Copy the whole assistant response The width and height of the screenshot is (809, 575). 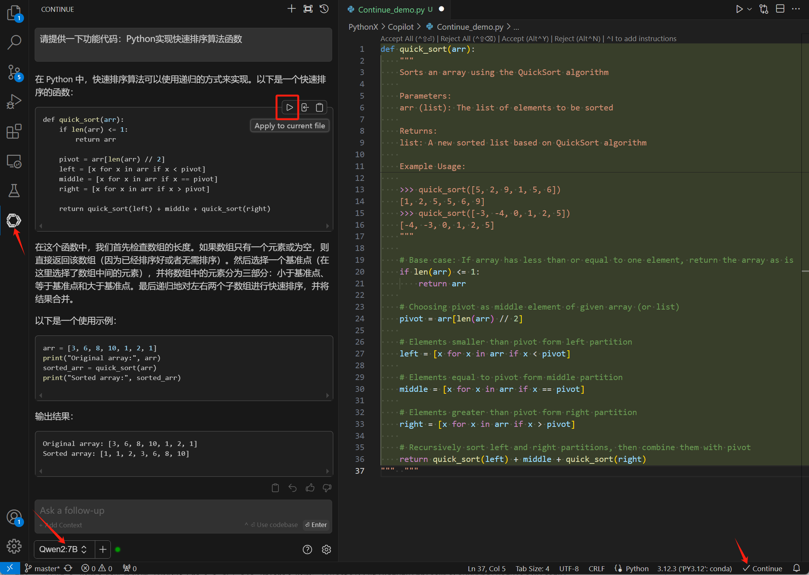pyautogui.click(x=275, y=488)
